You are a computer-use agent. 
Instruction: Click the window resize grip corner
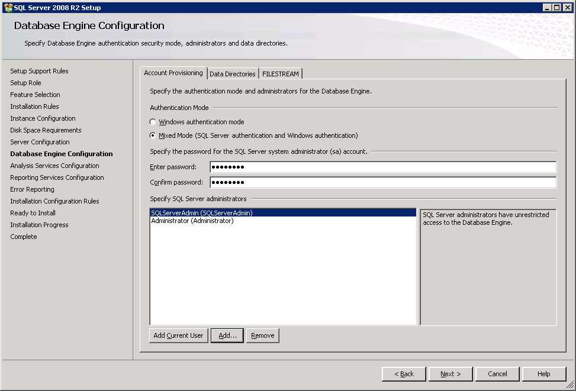[570, 384]
